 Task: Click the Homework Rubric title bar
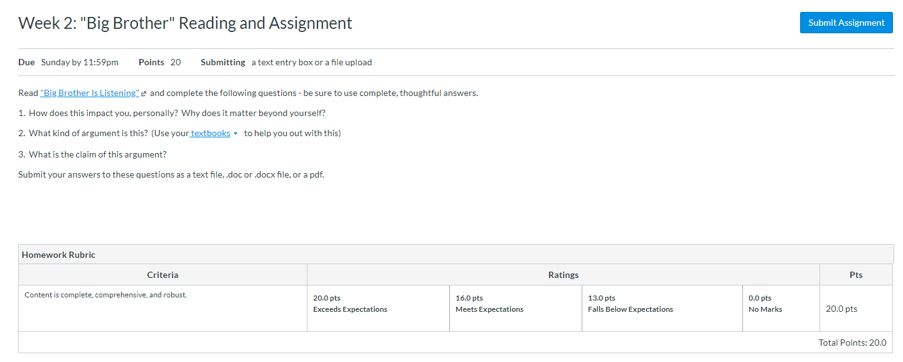[x=456, y=254]
